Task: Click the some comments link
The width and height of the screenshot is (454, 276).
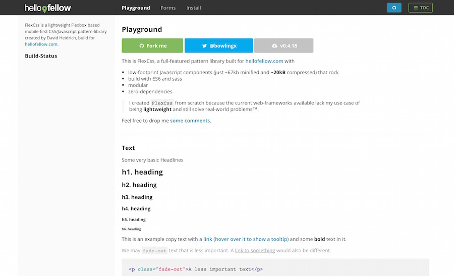Action: [190, 121]
